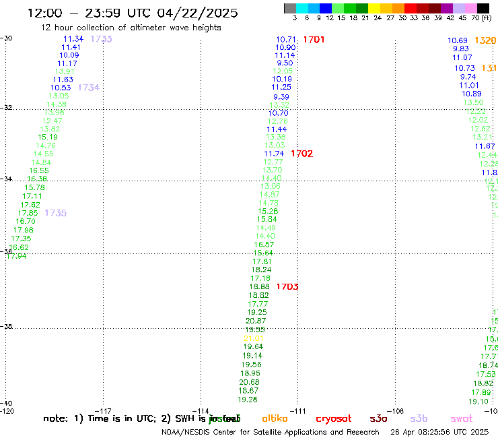Click the s3b time label 1733

(x=101, y=39)
